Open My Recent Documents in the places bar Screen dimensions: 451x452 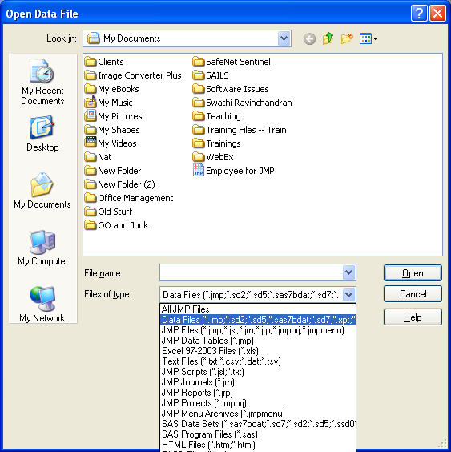click(42, 83)
